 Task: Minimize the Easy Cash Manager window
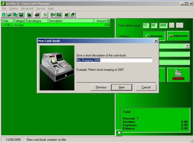coord(182,4)
